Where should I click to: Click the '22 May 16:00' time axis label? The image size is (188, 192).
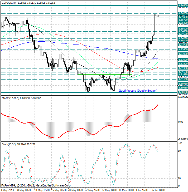click(x=92, y=190)
